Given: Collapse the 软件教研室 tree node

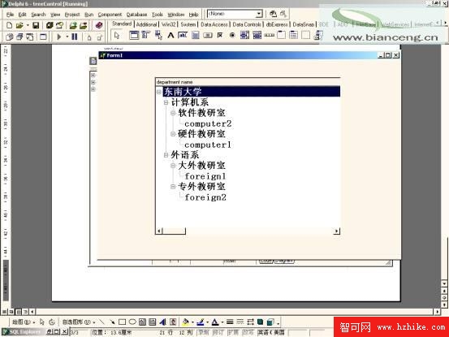Looking at the screenshot, I should (x=173, y=113).
